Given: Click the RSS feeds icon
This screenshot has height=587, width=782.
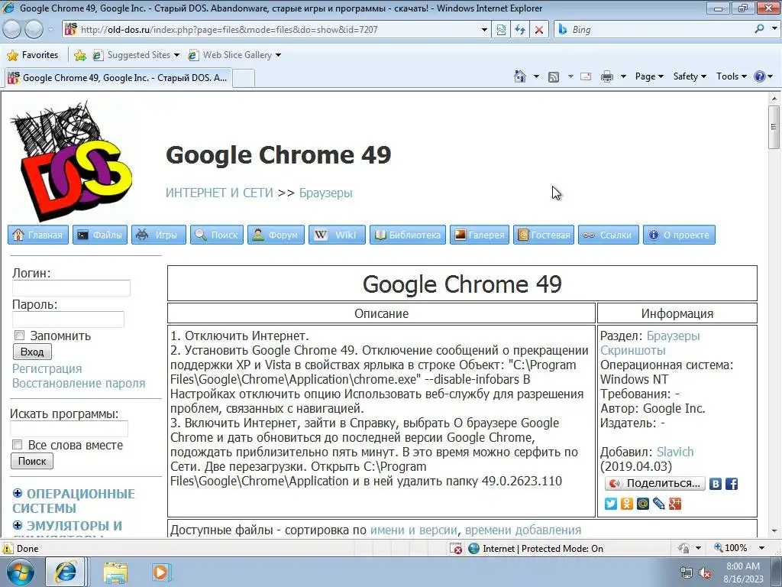Looking at the screenshot, I should (x=553, y=77).
